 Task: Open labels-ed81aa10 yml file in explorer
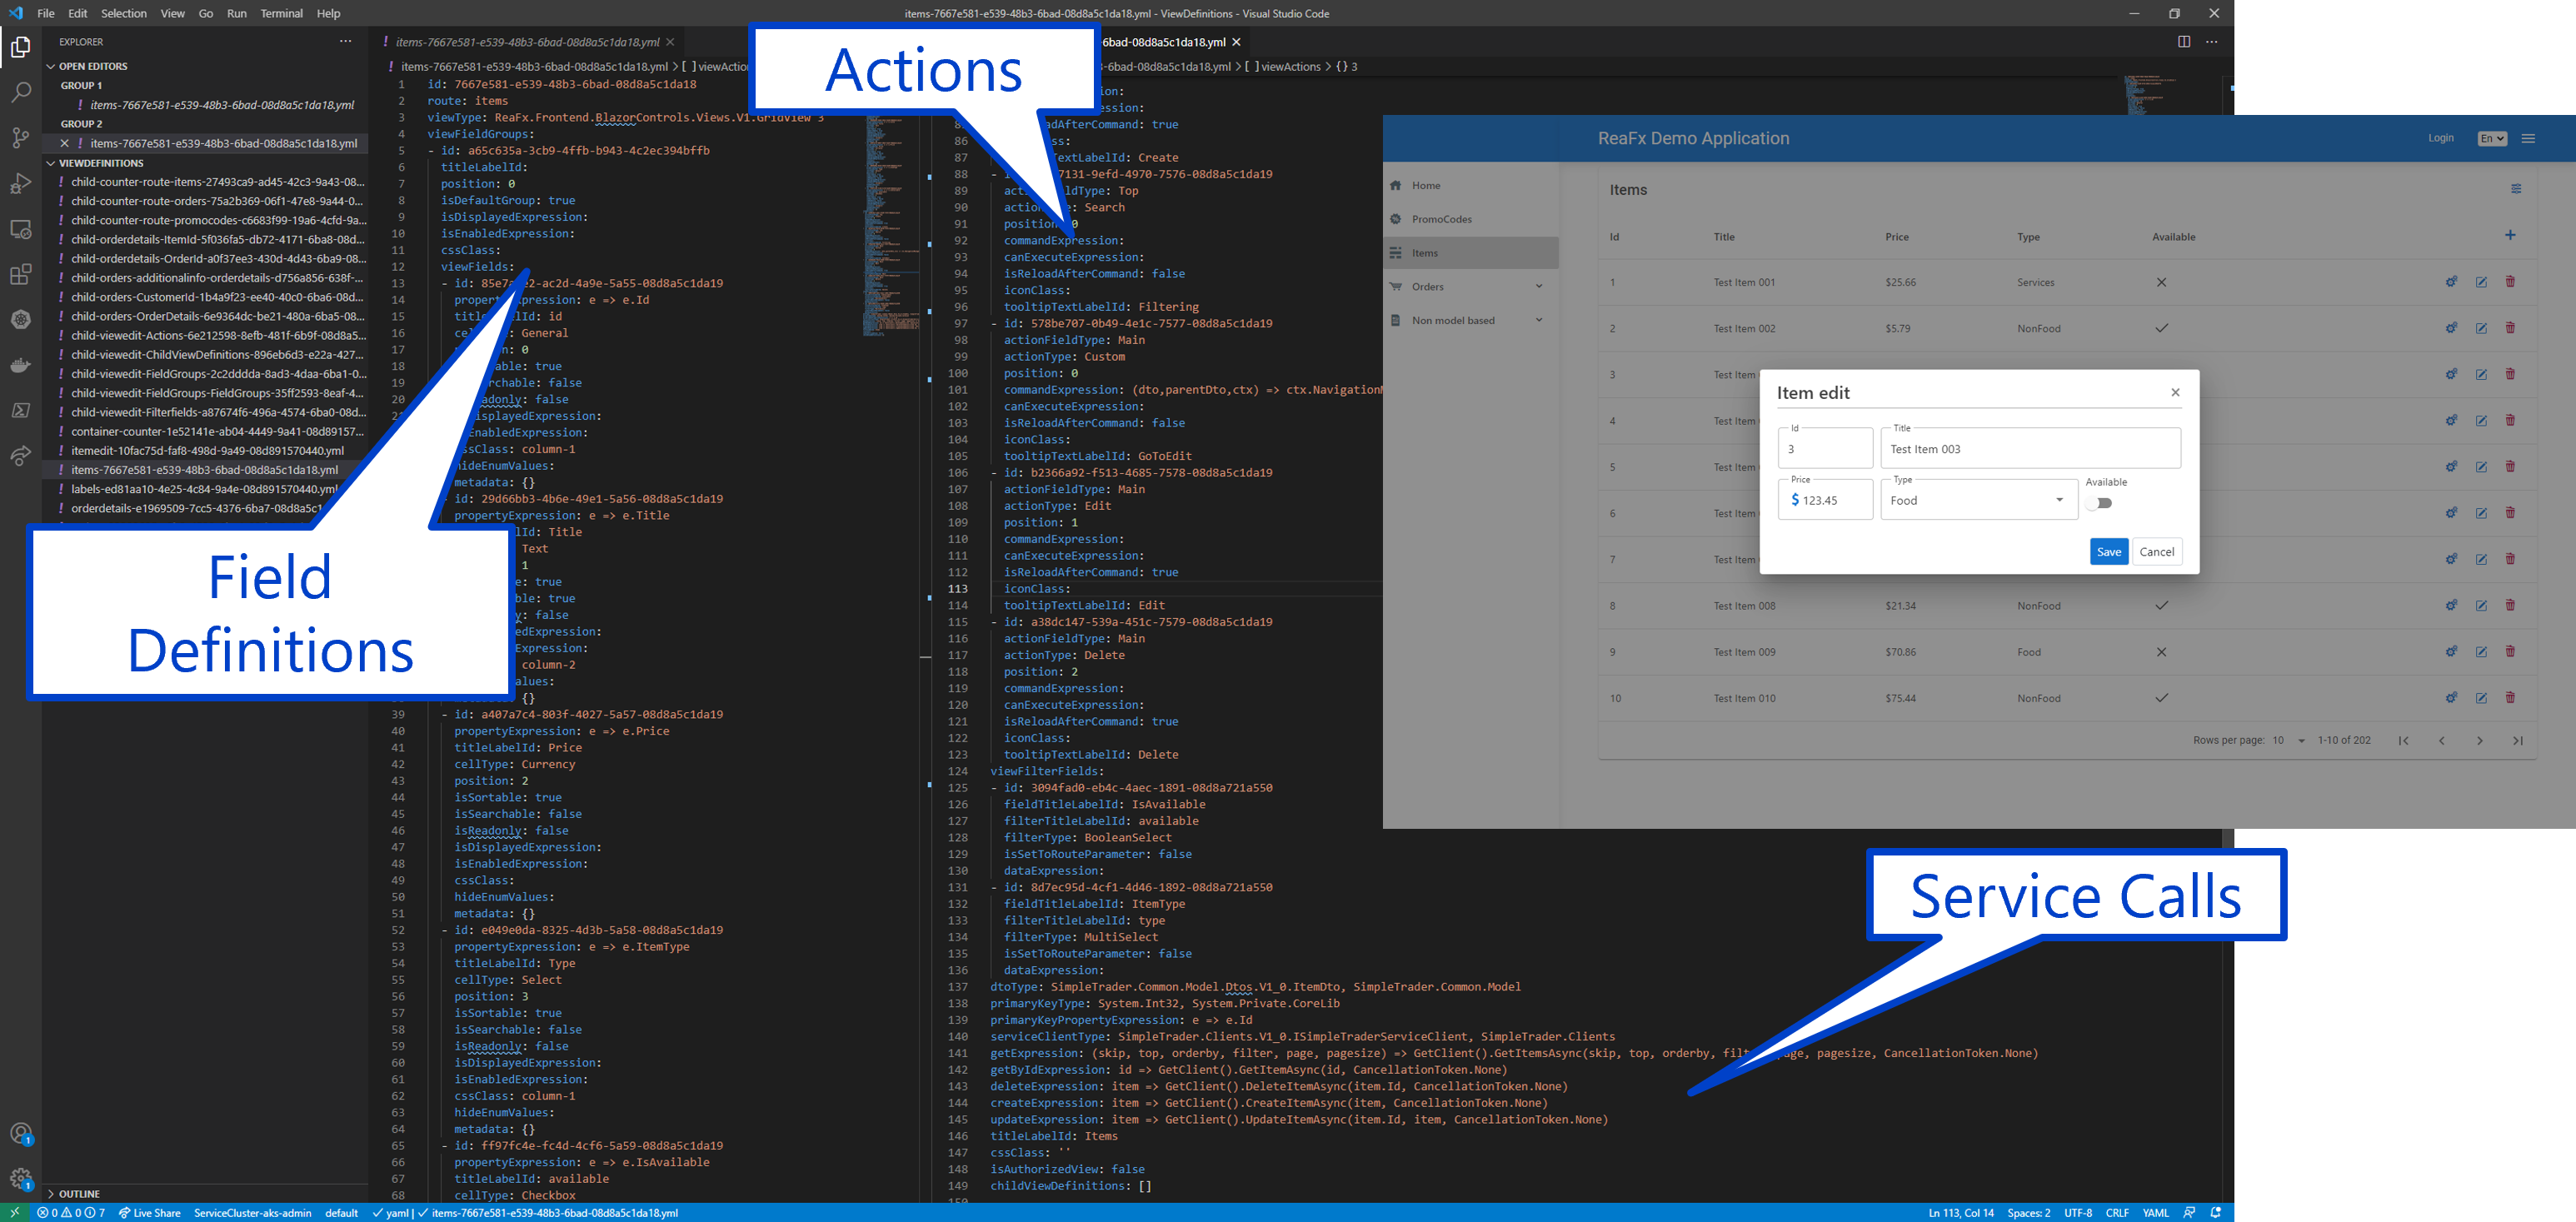point(204,489)
